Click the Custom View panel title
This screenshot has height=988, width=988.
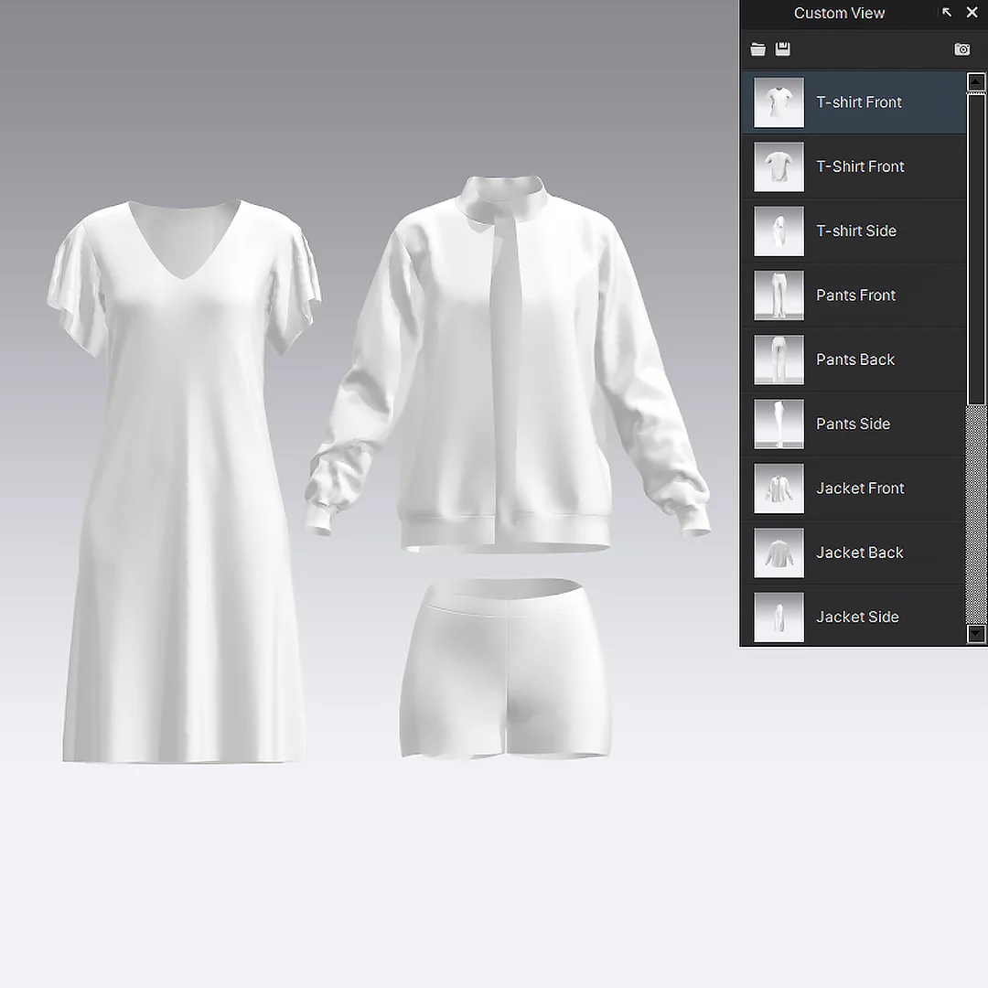[839, 13]
